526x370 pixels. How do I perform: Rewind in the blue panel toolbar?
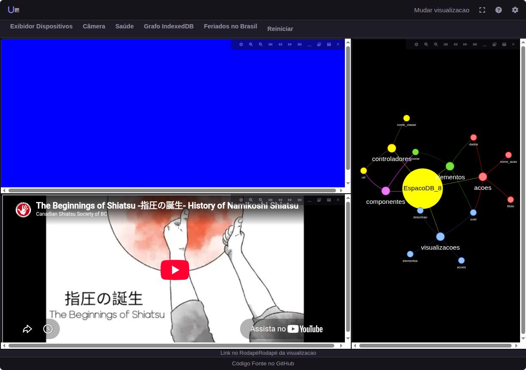coord(280,45)
